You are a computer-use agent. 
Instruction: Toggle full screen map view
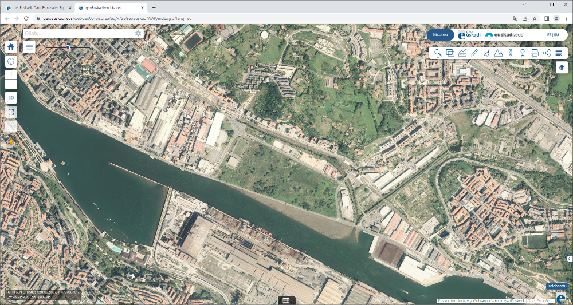11,112
